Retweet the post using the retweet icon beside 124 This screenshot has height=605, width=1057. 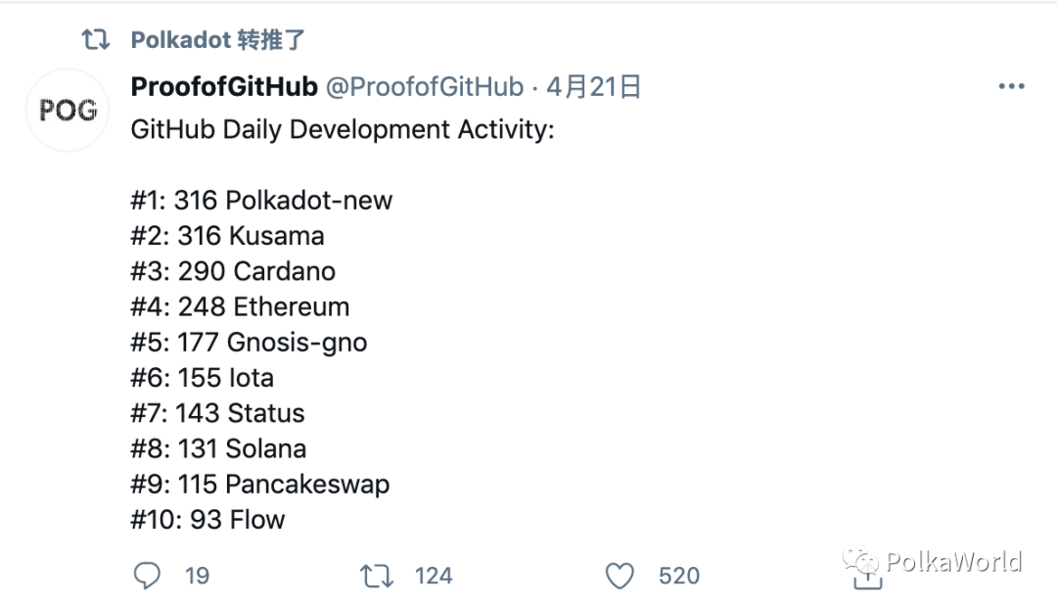click(378, 576)
